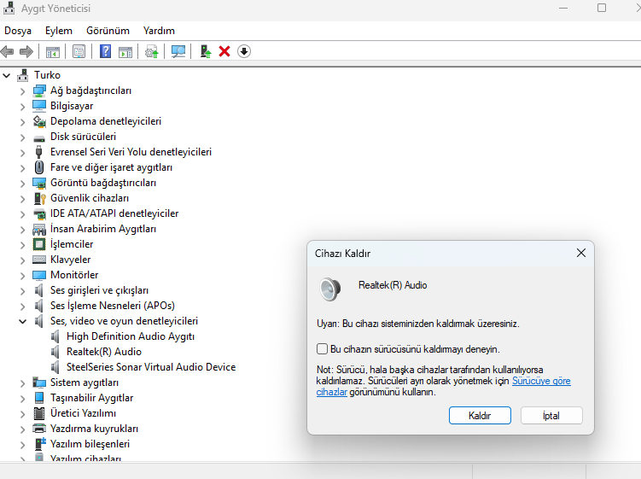The width and height of the screenshot is (641, 479).
Task: Collapse Ses, video ve oyun denetleyicileri
Action: point(23,322)
